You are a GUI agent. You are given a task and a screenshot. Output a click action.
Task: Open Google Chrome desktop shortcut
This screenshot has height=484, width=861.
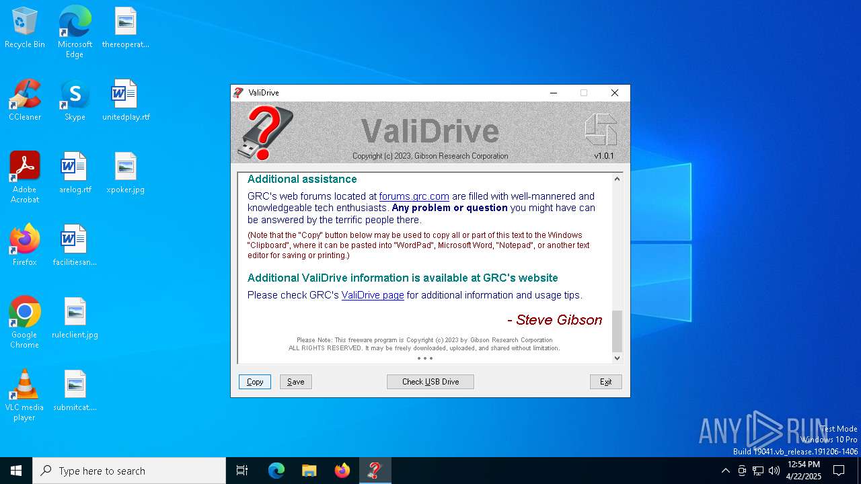click(25, 323)
